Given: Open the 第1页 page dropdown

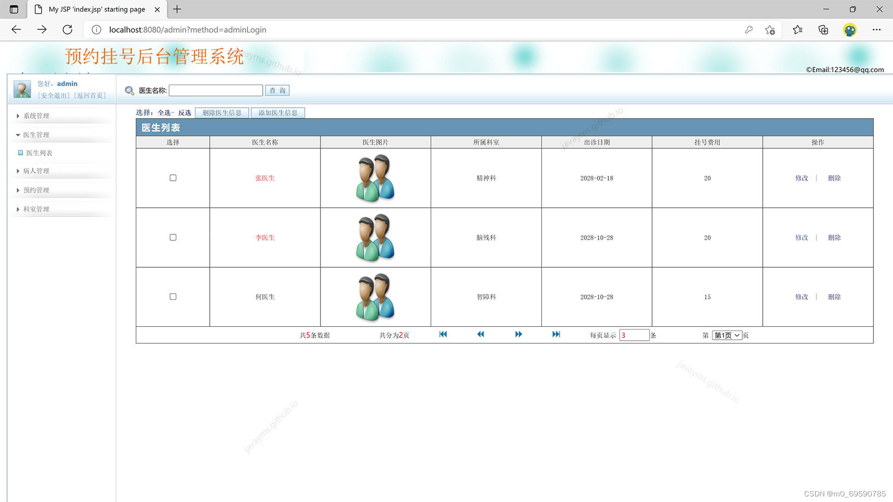Looking at the screenshot, I should pos(726,335).
